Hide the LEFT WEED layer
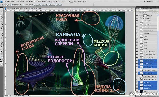 [x=137, y=82]
